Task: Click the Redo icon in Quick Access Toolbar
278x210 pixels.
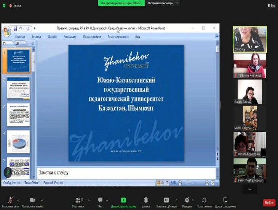Action: [x=28, y=29]
